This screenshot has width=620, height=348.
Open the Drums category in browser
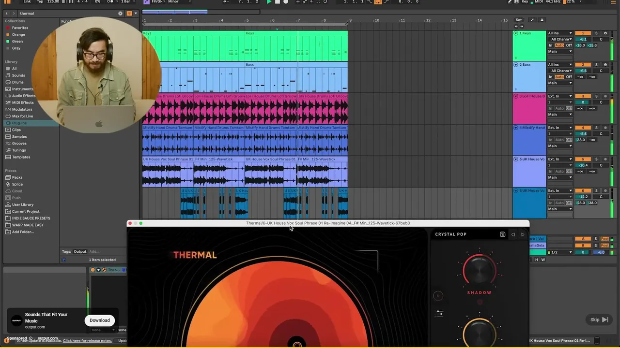pos(17,82)
